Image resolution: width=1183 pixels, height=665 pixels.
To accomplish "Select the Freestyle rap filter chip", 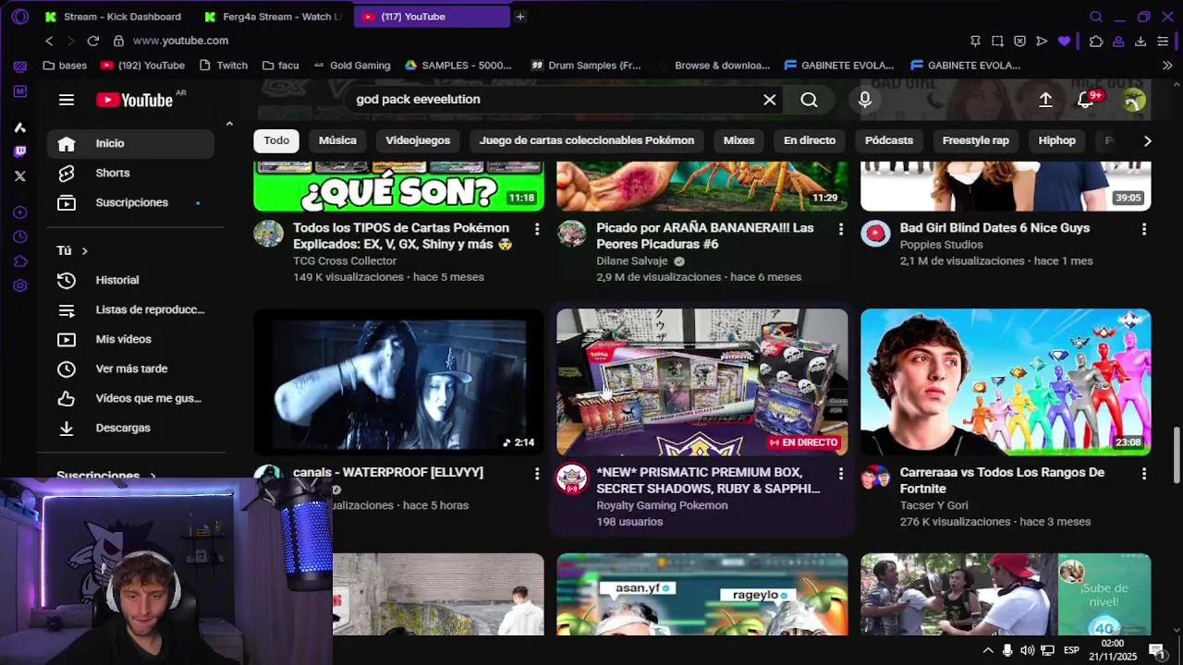I will coord(976,140).
